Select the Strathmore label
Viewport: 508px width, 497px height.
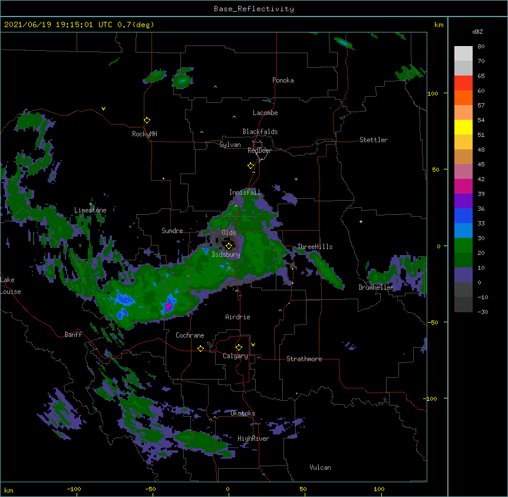pos(304,359)
